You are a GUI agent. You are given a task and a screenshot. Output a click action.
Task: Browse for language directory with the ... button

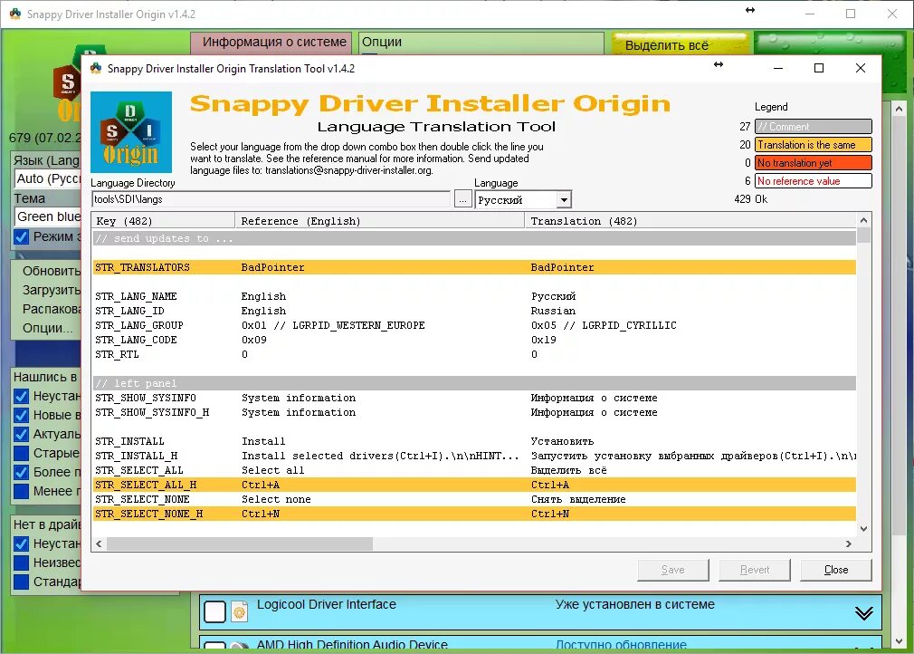(x=462, y=199)
